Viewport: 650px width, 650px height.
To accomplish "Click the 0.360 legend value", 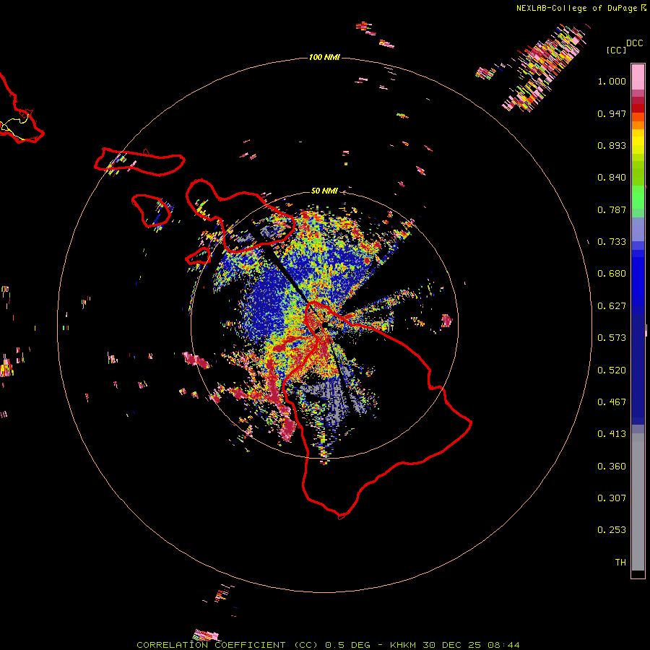I will pos(612,467).
